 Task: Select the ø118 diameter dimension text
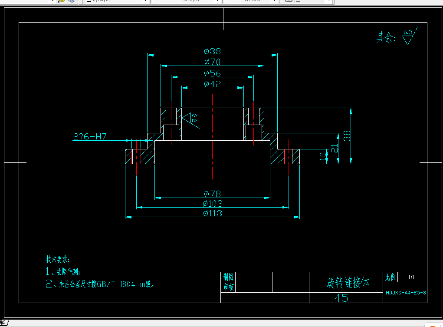[x=213, y=213]
